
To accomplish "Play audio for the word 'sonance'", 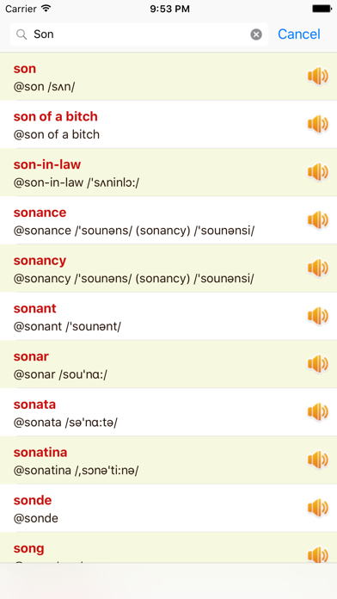I will click(x=318, y=220).
